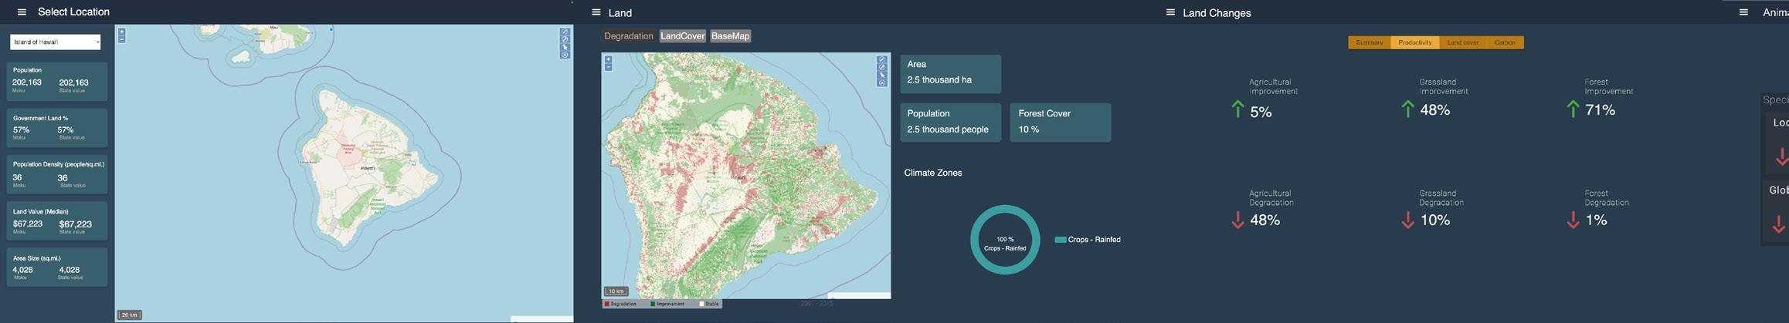Image resolution: width=1789 pixels, height=323 pixels.
Task: Click green up arrow beside Grassland Improvement
Action: [x=1407, y=109]
